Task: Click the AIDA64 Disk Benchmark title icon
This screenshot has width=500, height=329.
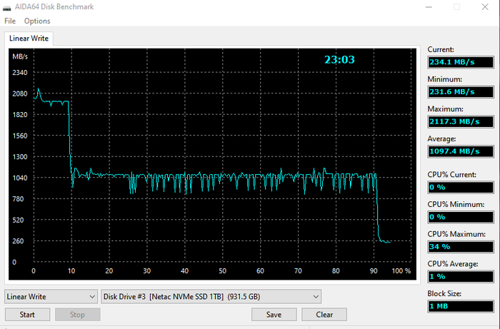Action: pos(6,7)
